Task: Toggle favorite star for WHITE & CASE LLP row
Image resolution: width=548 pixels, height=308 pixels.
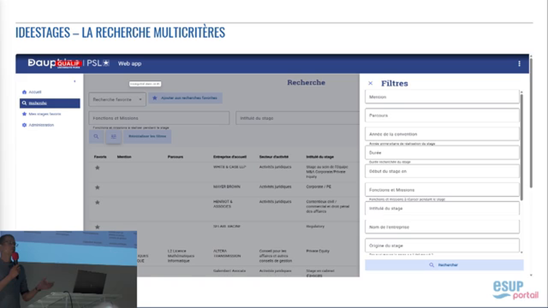Action: pos(97,167)
